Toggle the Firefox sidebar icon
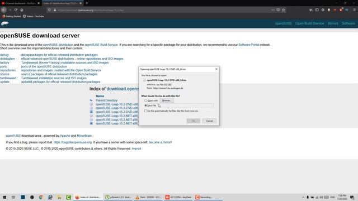This screenshot has height=201, width=358. click(x=317, y=10)
